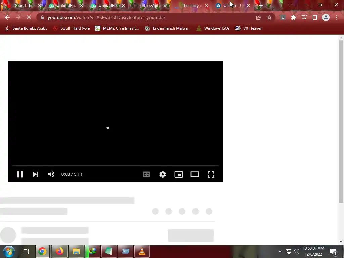Close the Ufile.io tab

pos(248,6)
